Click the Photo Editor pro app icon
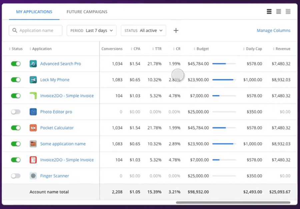300x209 pixels. (33, 112)
